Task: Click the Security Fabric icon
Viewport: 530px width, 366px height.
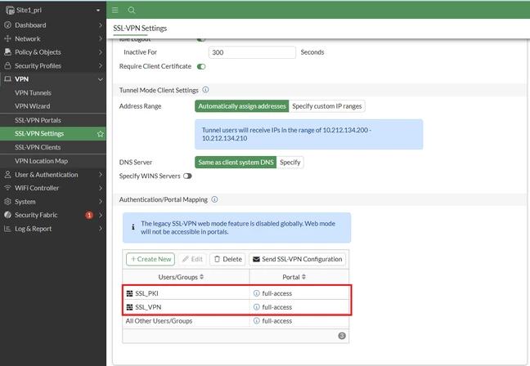Action: [7, 215]
